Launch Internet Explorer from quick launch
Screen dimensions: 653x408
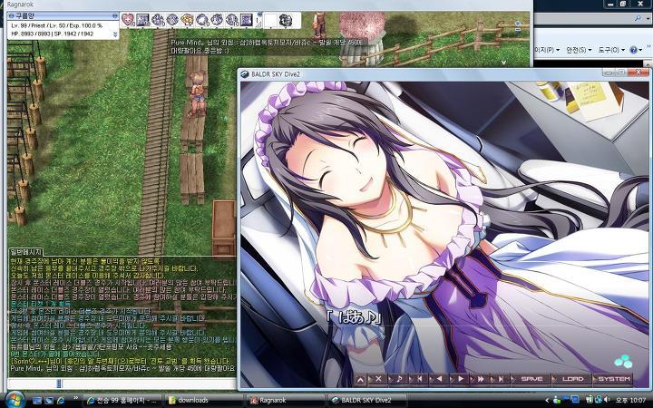point(61,401)
